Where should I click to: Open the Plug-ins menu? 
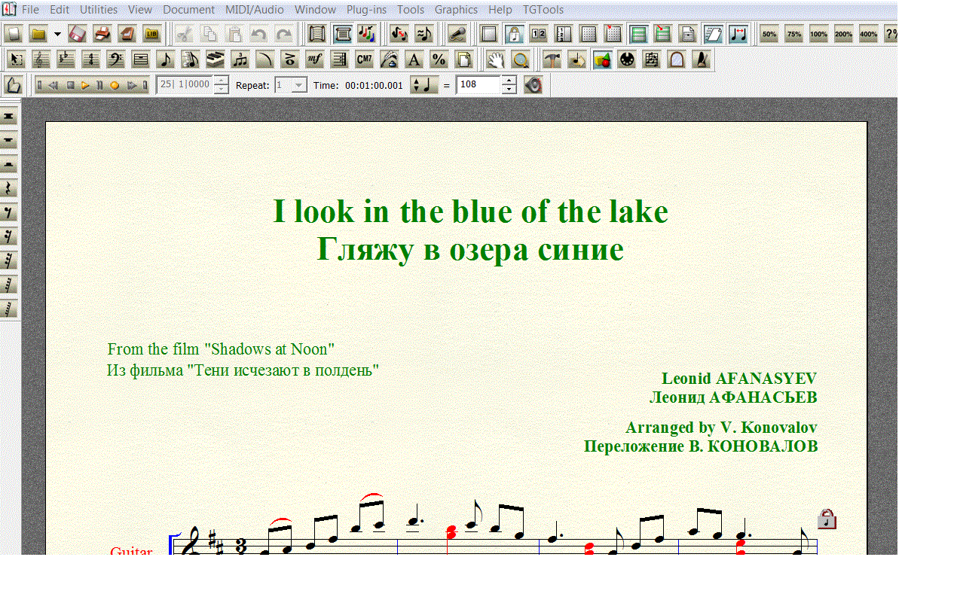(x=366, y=10)
